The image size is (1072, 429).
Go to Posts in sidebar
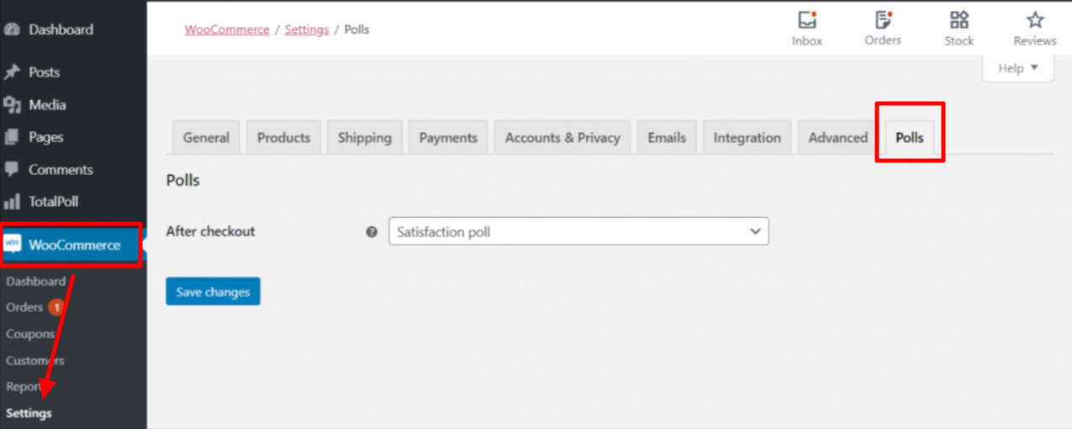(44, 72)
